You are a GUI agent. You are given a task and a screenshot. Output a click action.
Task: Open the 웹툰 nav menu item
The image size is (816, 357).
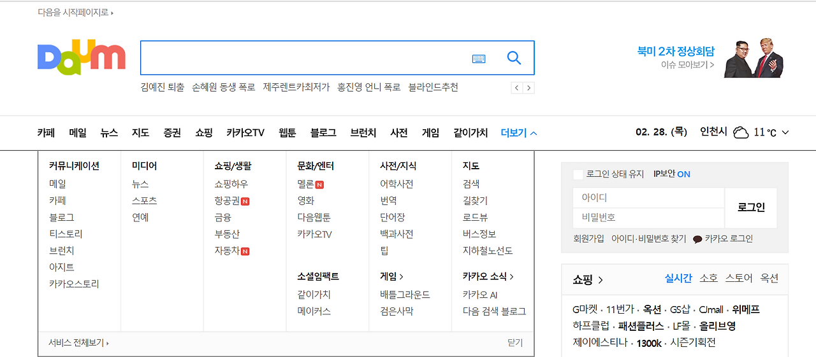tap(288, 133)
